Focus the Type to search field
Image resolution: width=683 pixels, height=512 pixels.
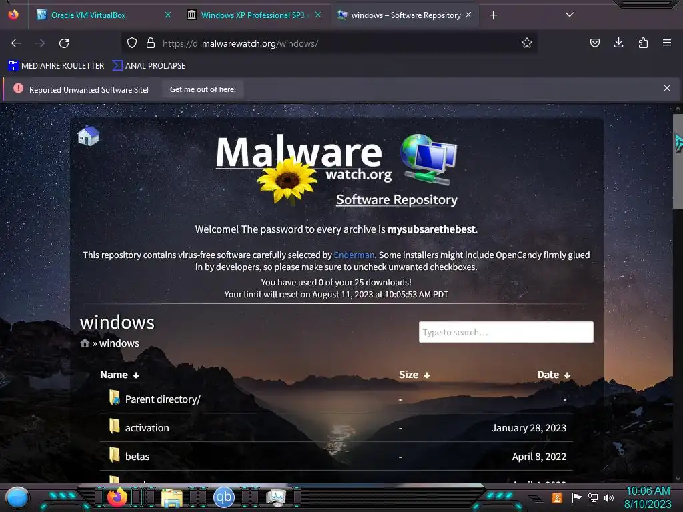pos(506,332)
